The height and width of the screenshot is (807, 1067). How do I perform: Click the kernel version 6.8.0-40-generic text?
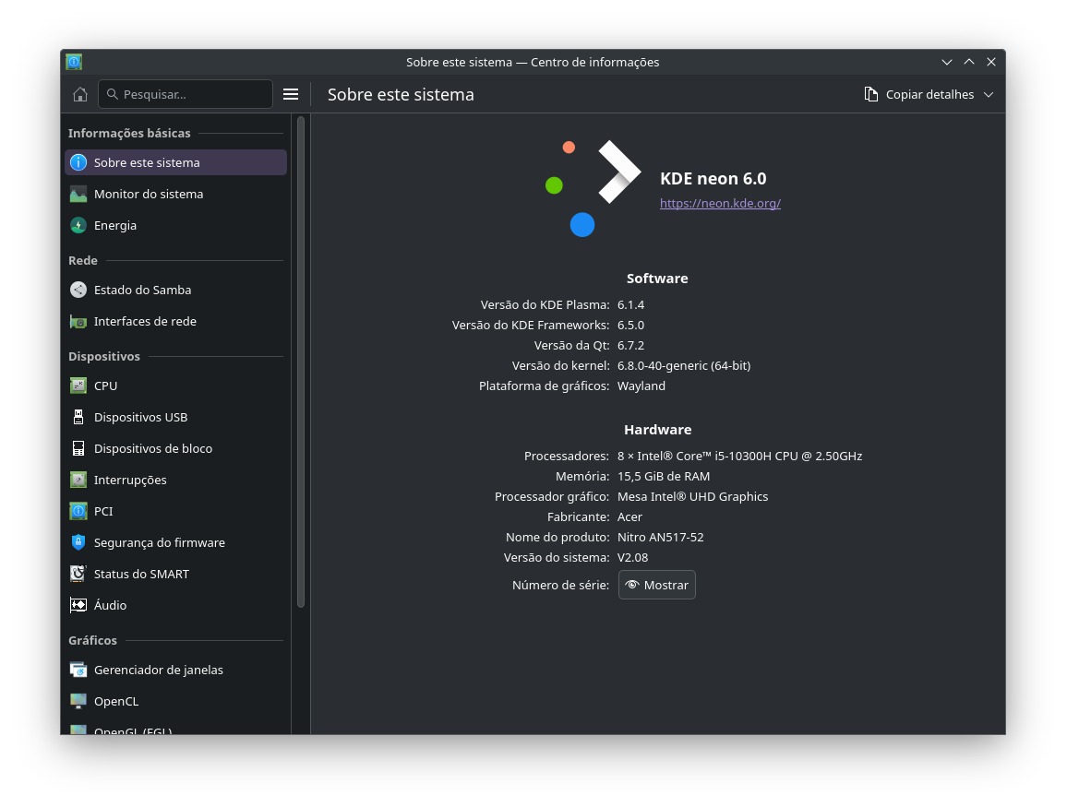(x=684, y=365)
